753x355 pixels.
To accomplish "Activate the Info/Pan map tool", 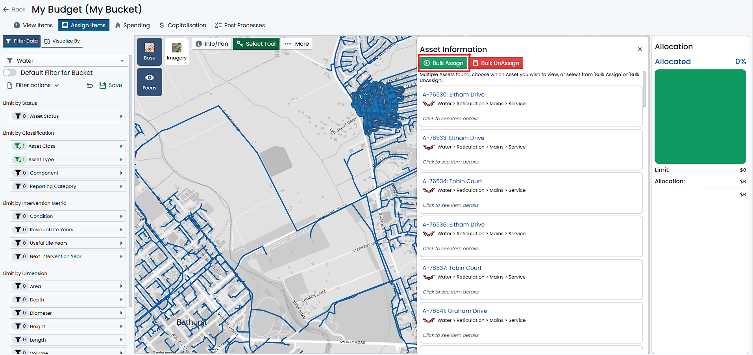I will 212,44.
